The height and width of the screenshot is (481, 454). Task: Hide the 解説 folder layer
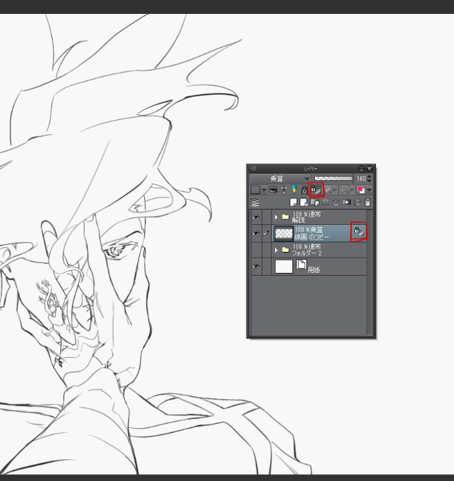[x=256, y=216]
